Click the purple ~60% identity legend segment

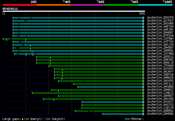pyautogui.click(x=87, y=5)
